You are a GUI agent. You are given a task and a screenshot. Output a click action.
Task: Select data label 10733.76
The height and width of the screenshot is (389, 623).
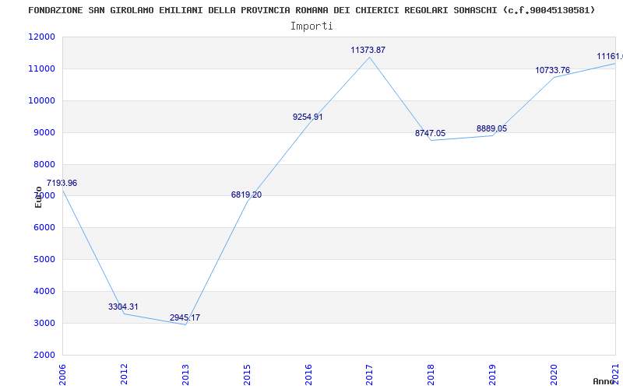(553, 70)
